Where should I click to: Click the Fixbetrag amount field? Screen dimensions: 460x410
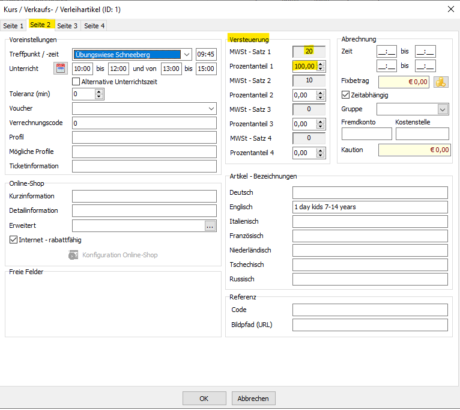click(x=404, y=82)
